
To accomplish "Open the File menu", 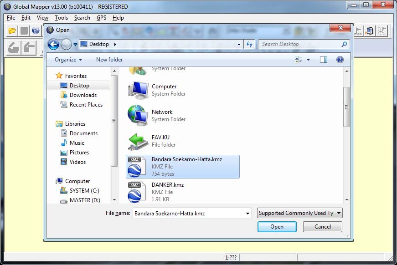I will pyautogui.click(x=11, y=18).
